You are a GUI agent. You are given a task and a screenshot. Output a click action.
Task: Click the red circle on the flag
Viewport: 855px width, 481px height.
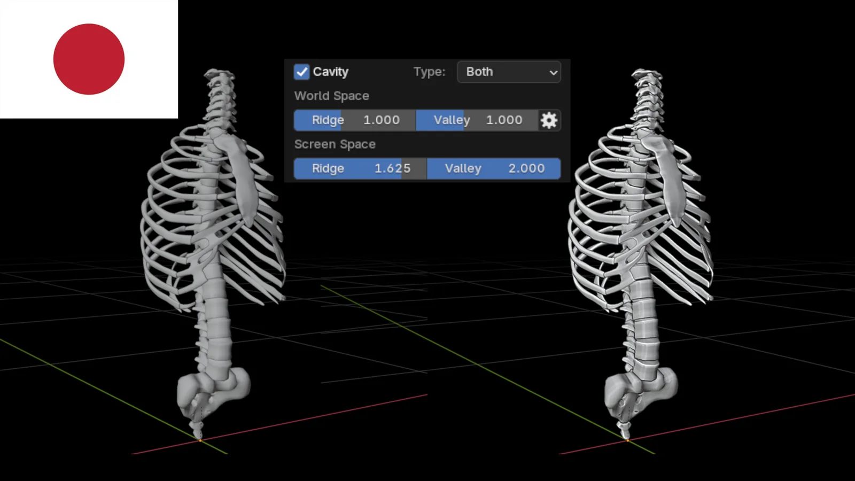89,59
